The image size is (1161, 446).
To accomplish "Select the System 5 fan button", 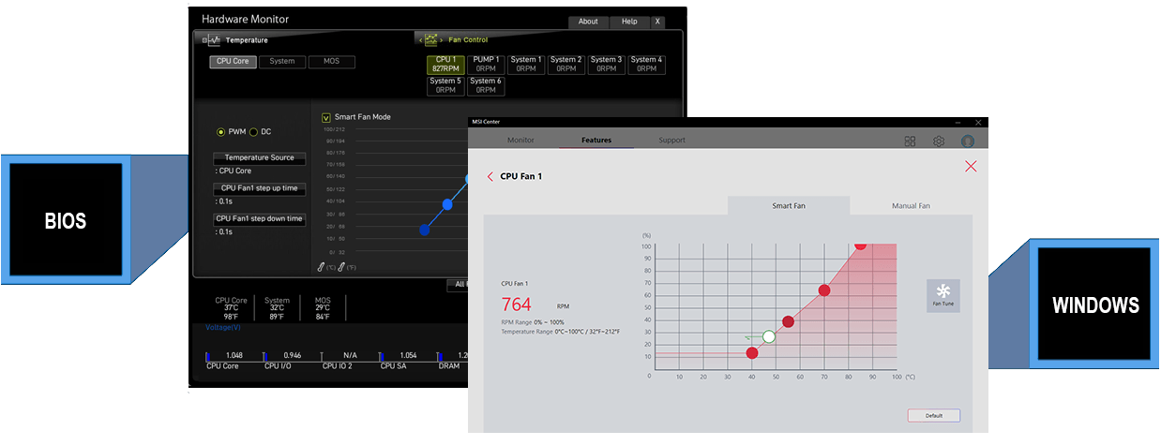I will [445, 85].
